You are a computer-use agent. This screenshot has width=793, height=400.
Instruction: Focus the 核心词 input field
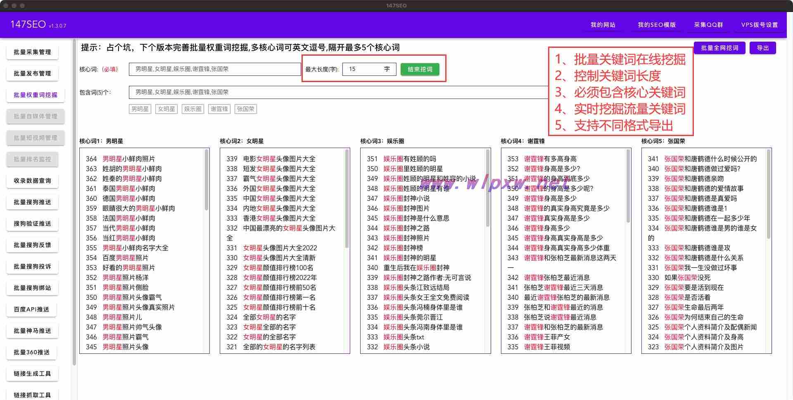[215, 69]
